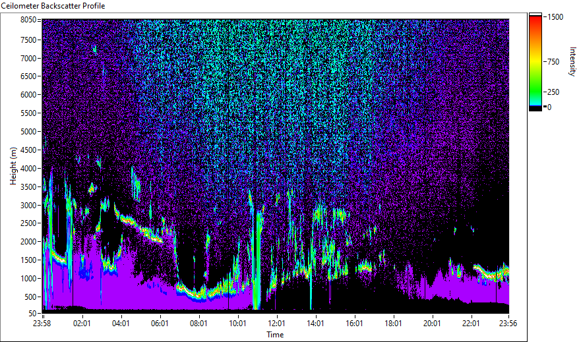Image resolution: width=579 pixels, height=342 pixels.
Task: Select the 6000 height axis value
Action: pos(28,95)
